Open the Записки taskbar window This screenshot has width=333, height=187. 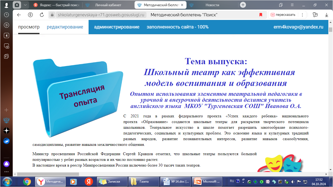coord(112,182)
